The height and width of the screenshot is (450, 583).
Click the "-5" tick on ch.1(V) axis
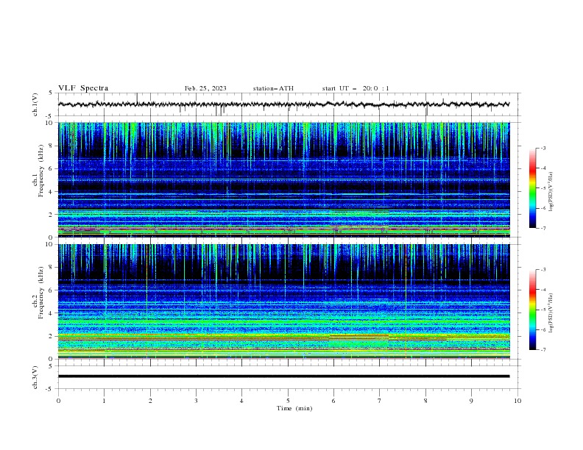point(50,116)
